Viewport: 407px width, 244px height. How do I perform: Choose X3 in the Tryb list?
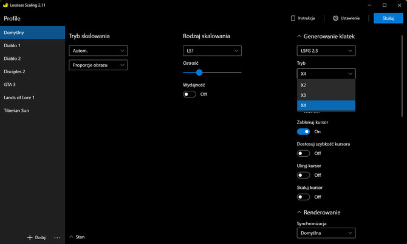coord(326,95)
